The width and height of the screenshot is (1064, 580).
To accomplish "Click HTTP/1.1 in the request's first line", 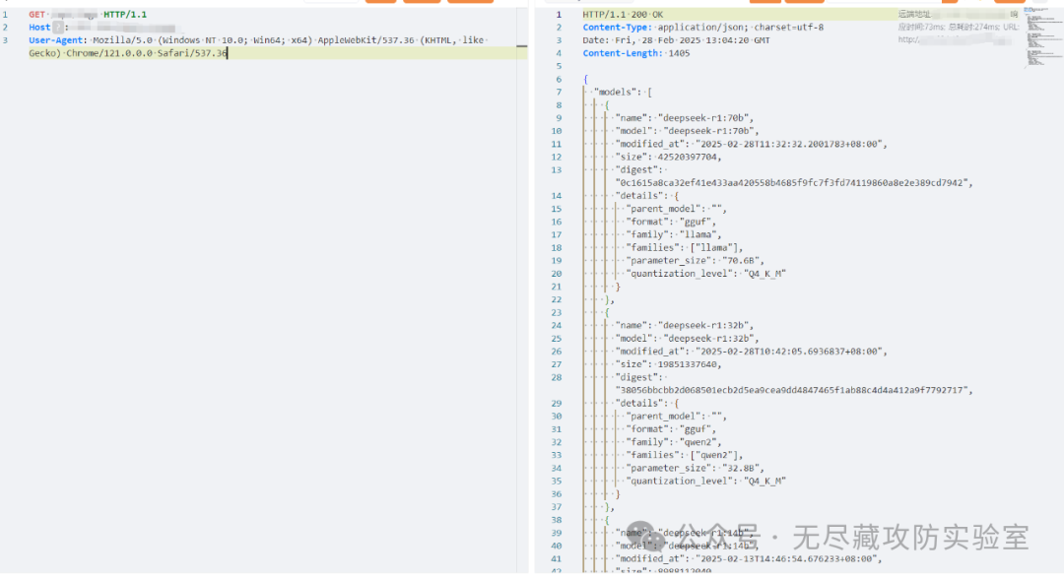I will point(125,14).
